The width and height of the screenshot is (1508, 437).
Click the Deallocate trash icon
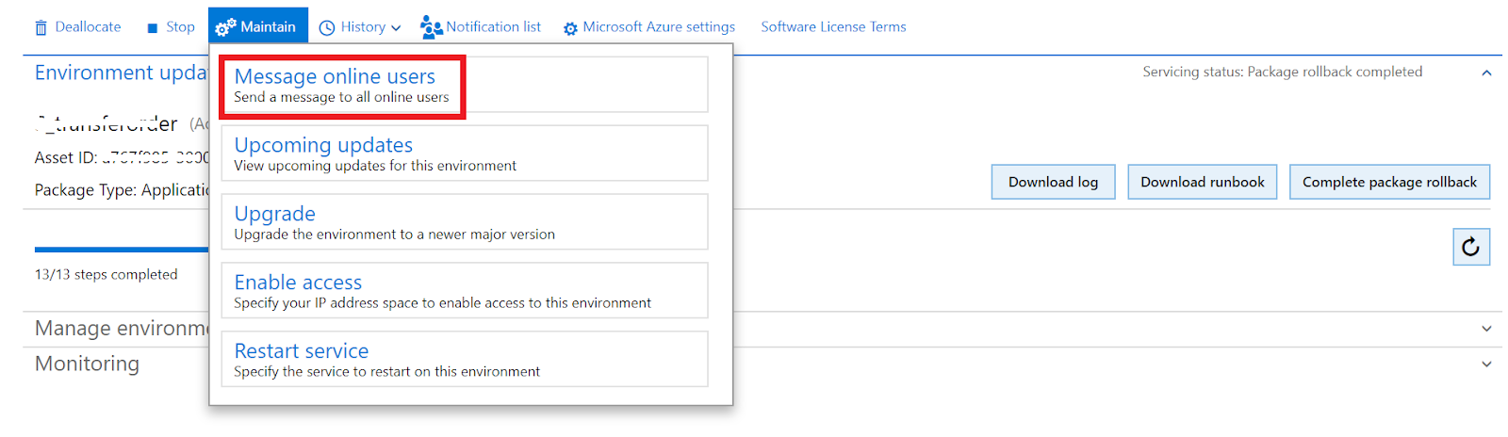tap(41, 28)
